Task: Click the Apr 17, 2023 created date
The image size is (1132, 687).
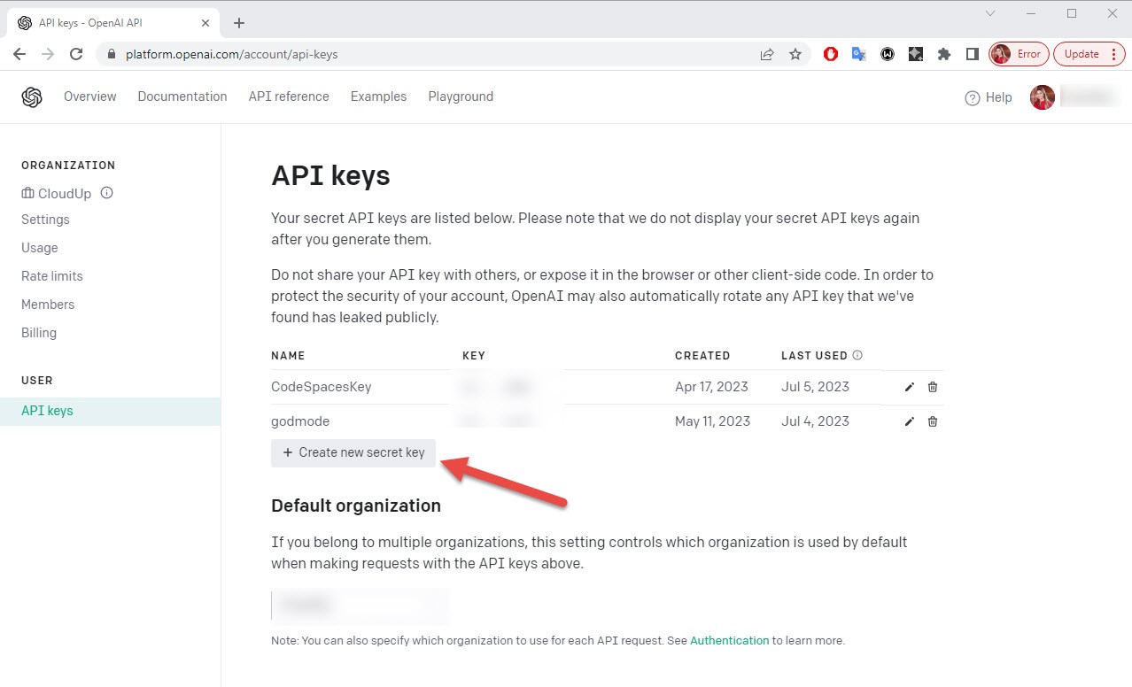Action: (x=711, y=387)
